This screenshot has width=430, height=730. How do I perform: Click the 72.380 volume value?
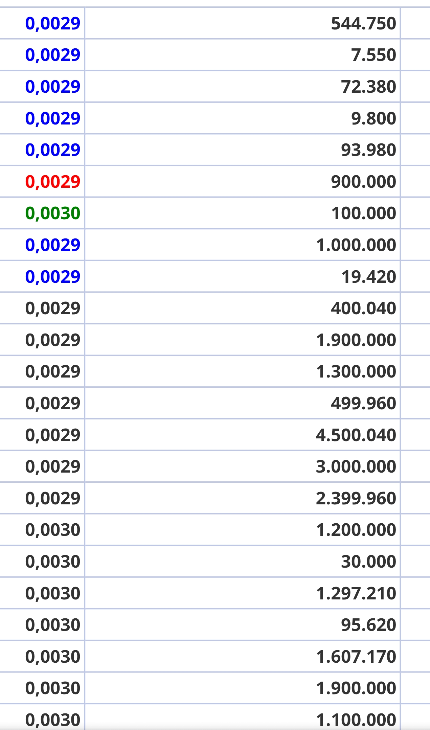(x=369, y=87)
